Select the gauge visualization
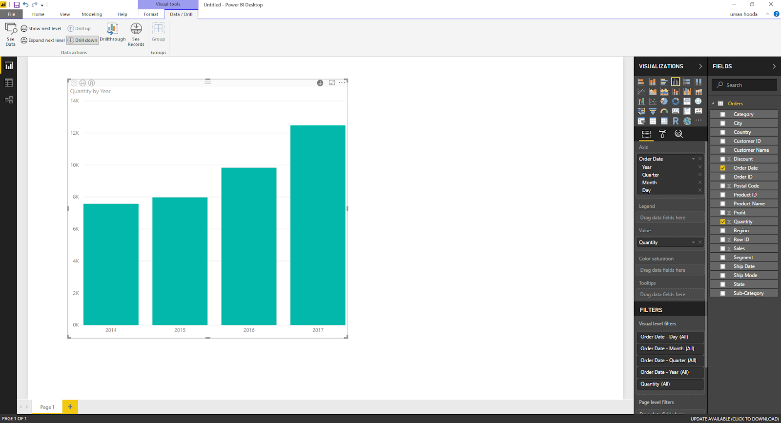Screen dimensions: 781x423 click(x=664, y=111)
